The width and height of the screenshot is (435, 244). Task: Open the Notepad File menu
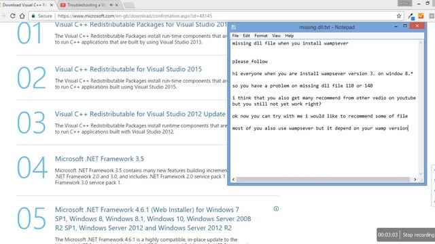coord(235,36)
